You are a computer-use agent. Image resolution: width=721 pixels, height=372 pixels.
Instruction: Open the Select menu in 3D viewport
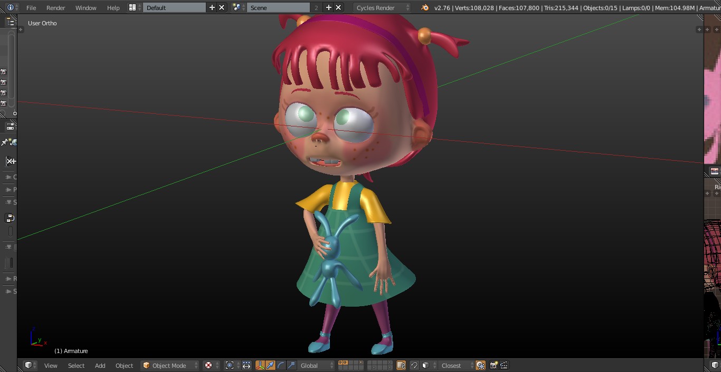point(76,365)
